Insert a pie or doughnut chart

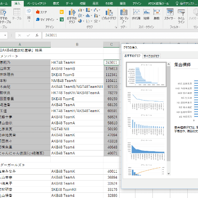[x=80, y=21]
